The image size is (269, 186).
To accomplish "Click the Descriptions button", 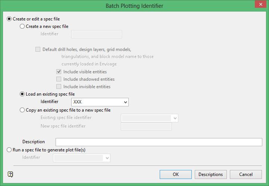I will click(x=211, y=174).
